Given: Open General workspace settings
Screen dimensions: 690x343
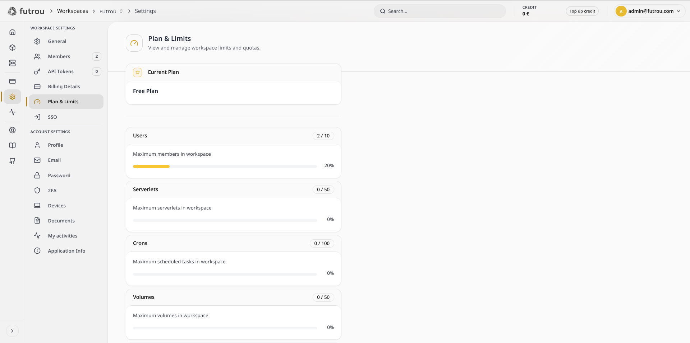Looking at the screenshot, I should click(x=66, y=41).
